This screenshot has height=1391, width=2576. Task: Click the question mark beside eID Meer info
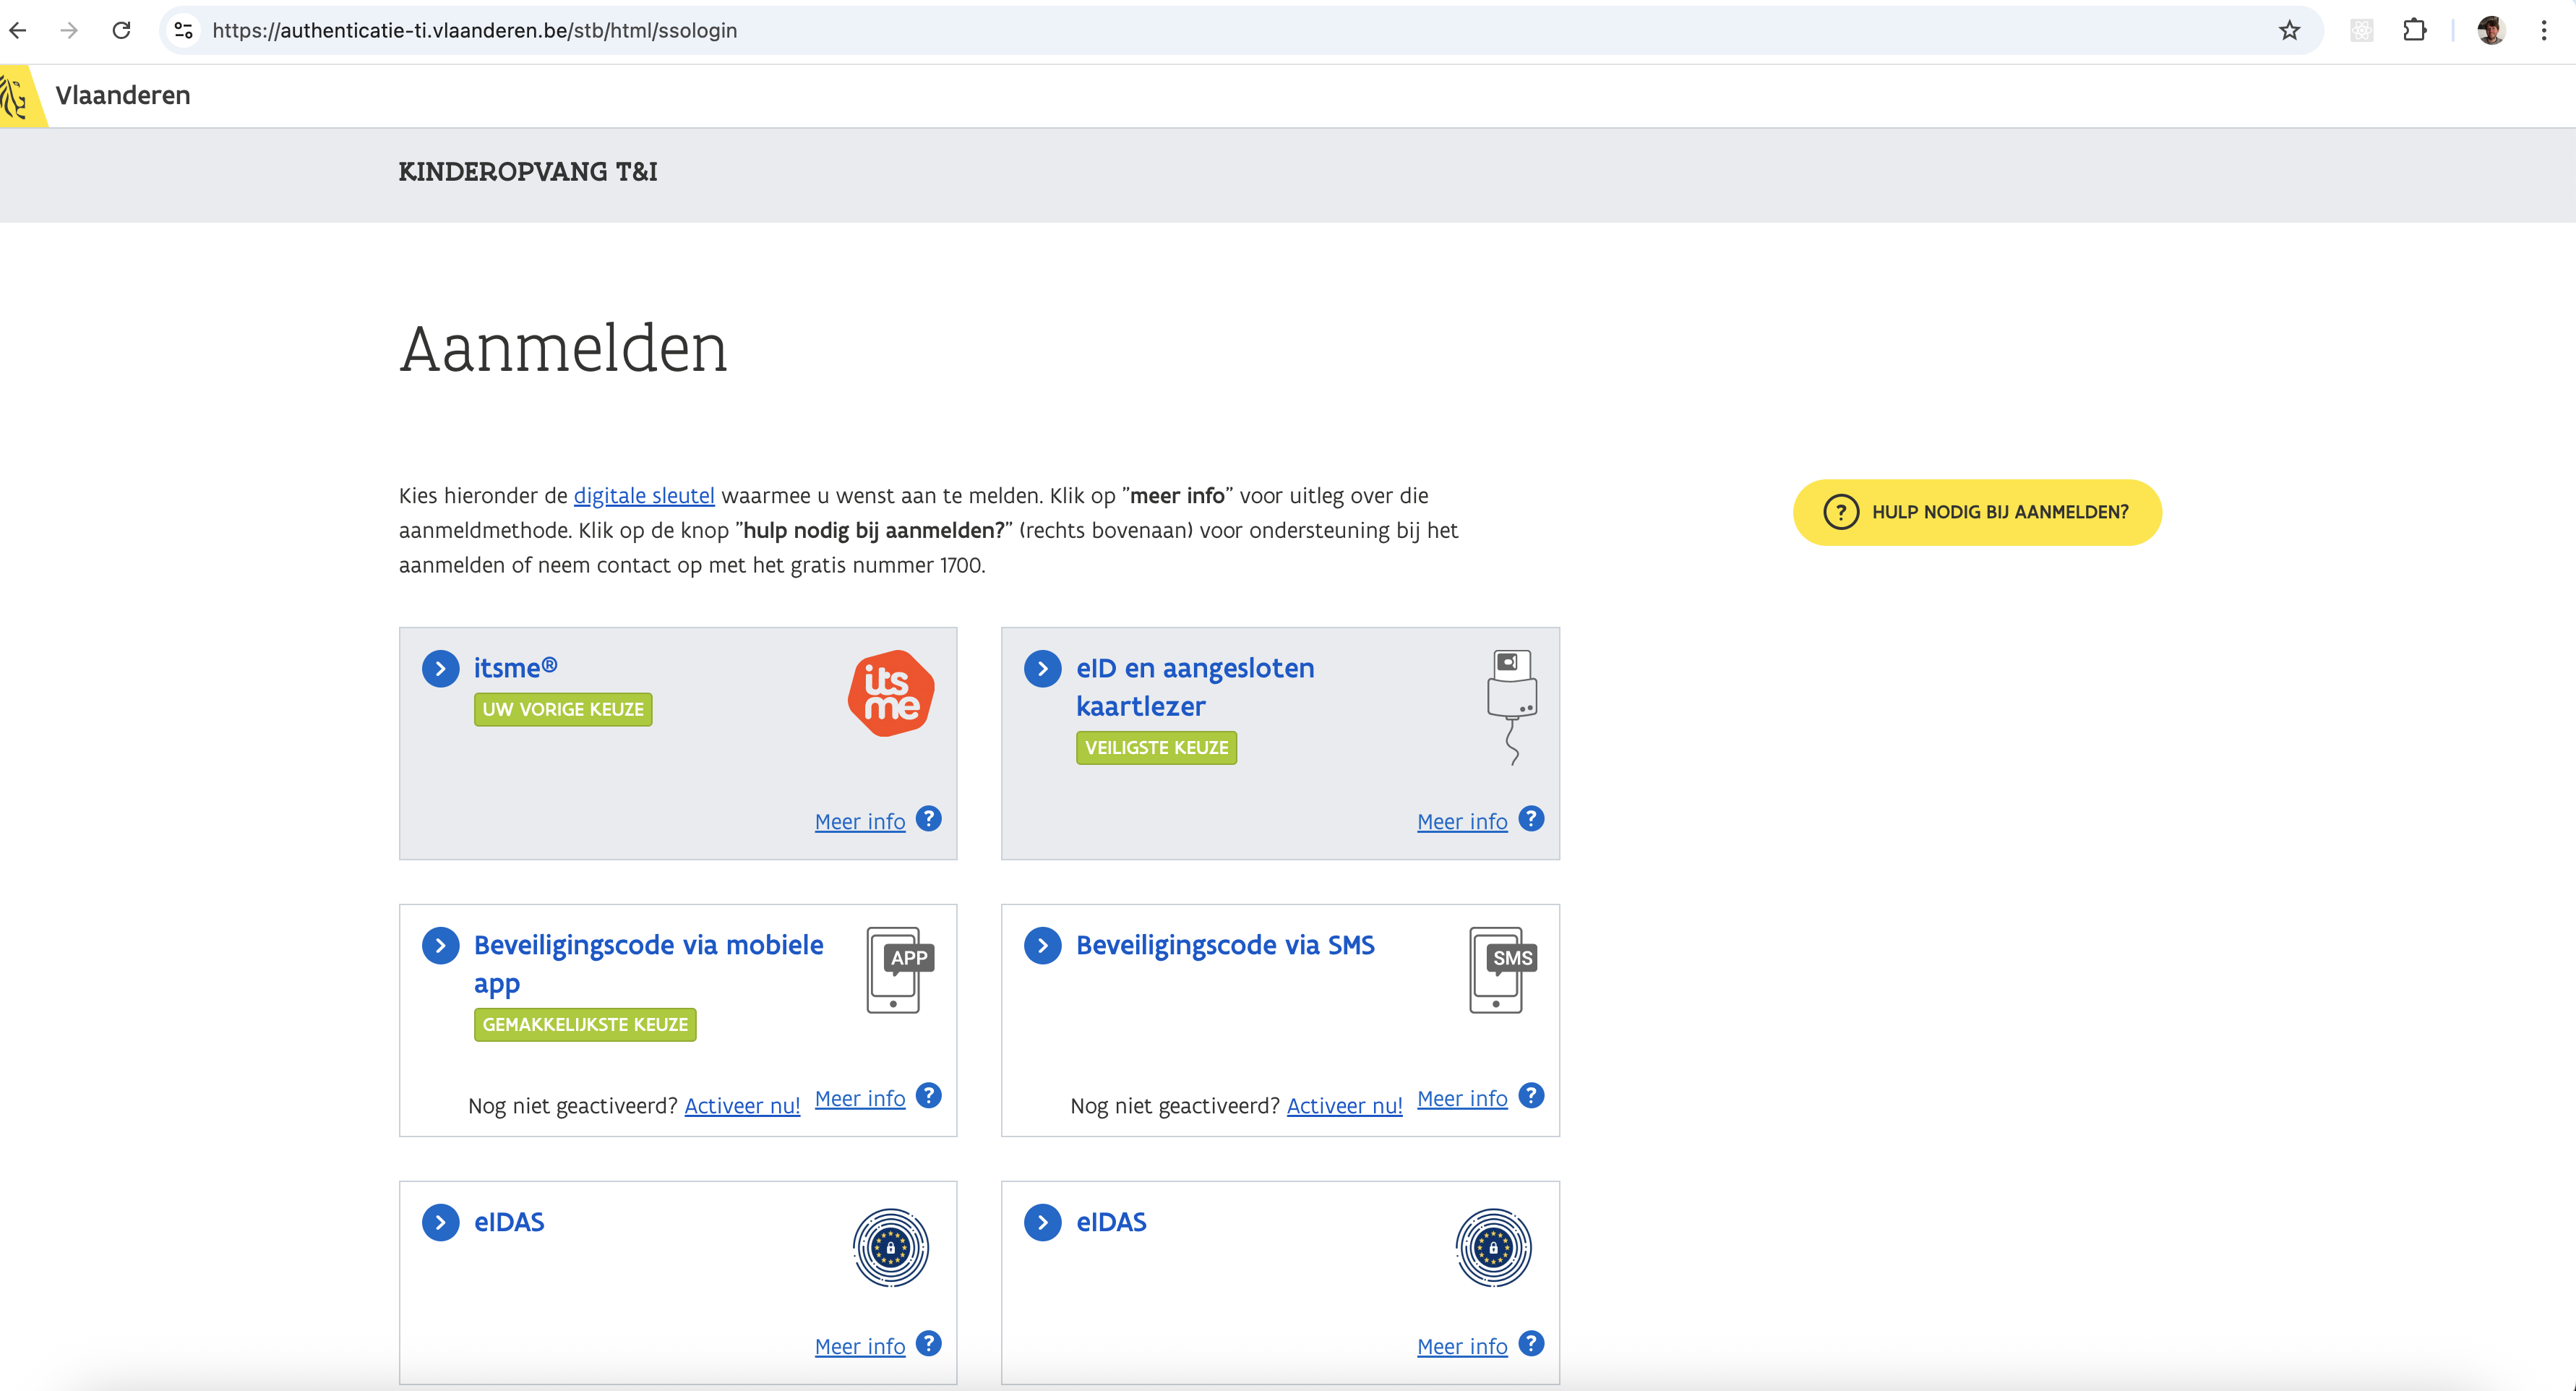tap(1531, 819)
